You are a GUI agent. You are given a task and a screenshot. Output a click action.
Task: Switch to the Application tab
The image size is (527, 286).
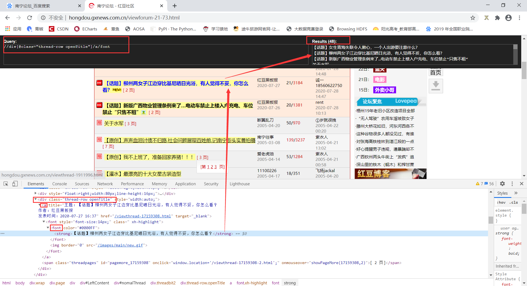point(185,184)
